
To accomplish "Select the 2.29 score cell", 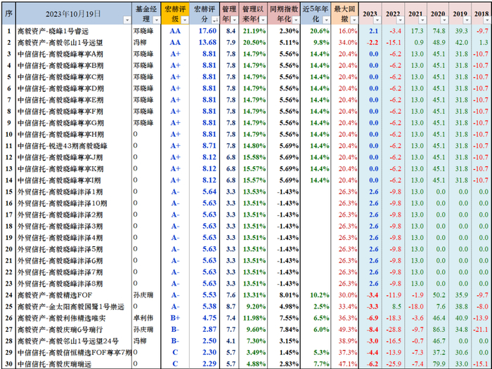I will [205, 364].
